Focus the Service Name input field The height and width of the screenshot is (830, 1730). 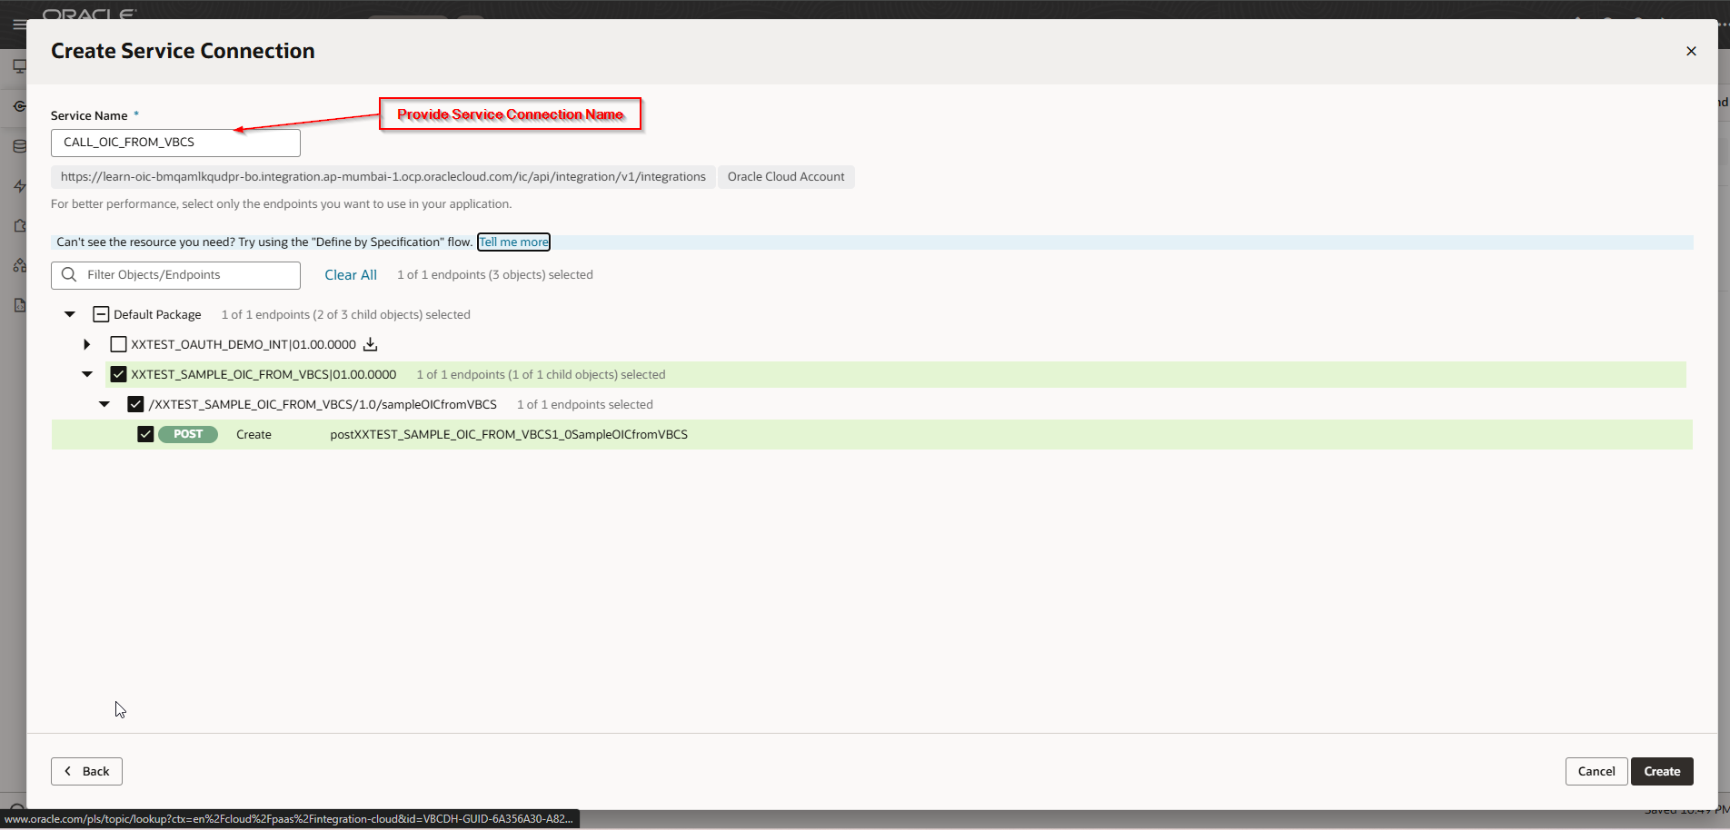(175, 143)
